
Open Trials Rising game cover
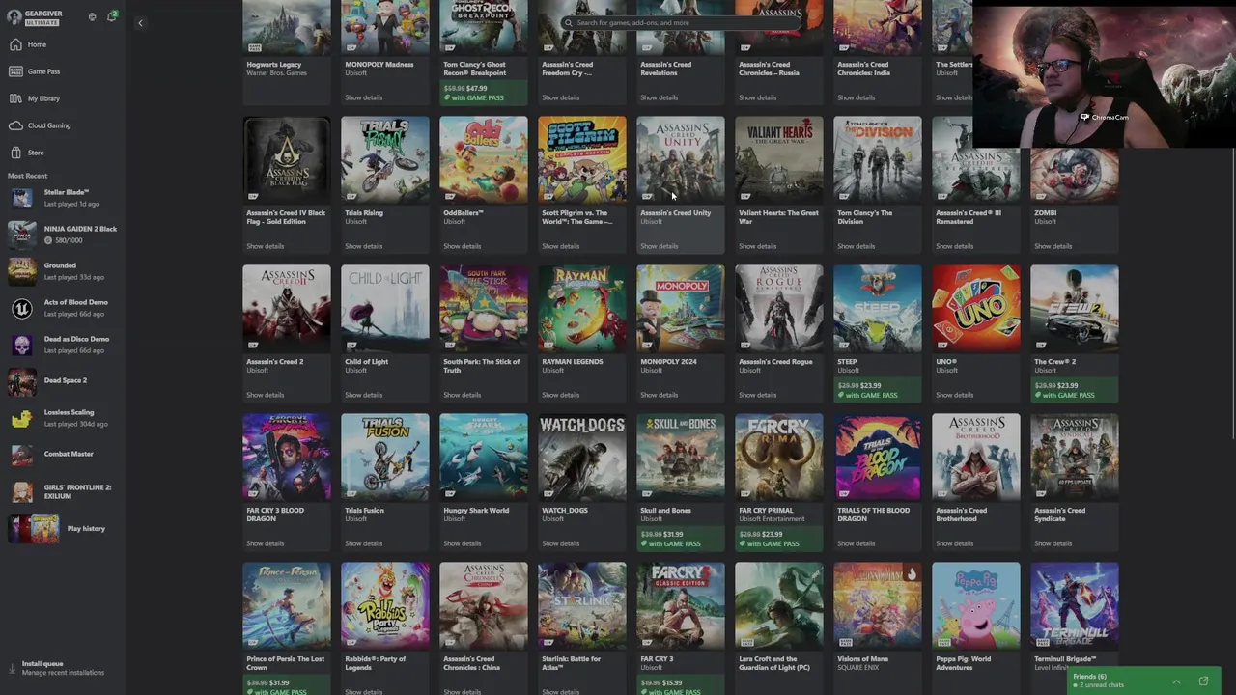(x=385, y=160)
